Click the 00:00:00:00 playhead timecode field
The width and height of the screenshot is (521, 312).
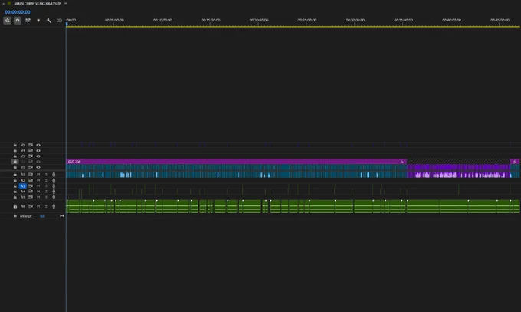[18, 12]
